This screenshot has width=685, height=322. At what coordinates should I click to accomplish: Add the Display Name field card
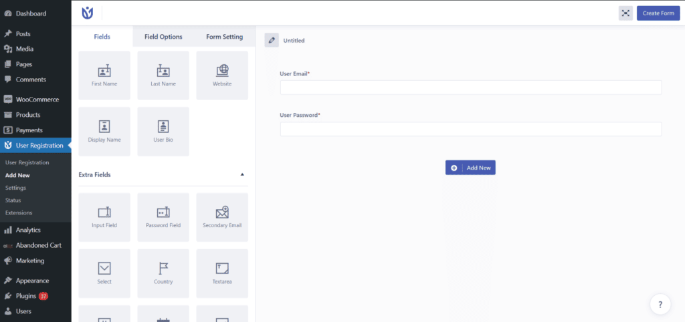[x=104, y=132]
